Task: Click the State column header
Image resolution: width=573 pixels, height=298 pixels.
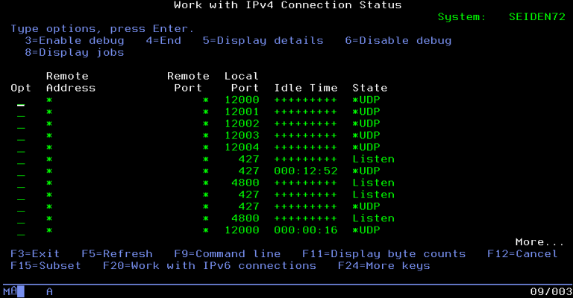Action: pyautogui.click(x=370, y=88)
